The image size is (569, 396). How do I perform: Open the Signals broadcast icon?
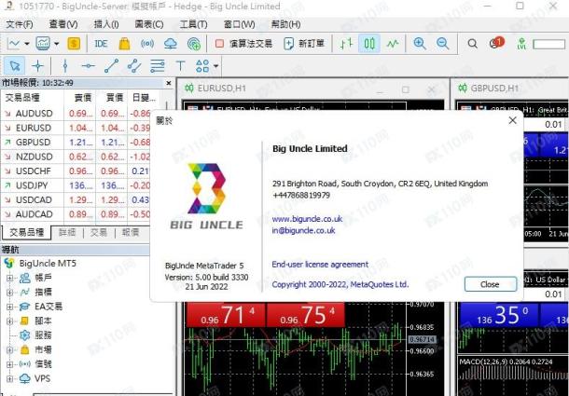[x=147, y=44]
